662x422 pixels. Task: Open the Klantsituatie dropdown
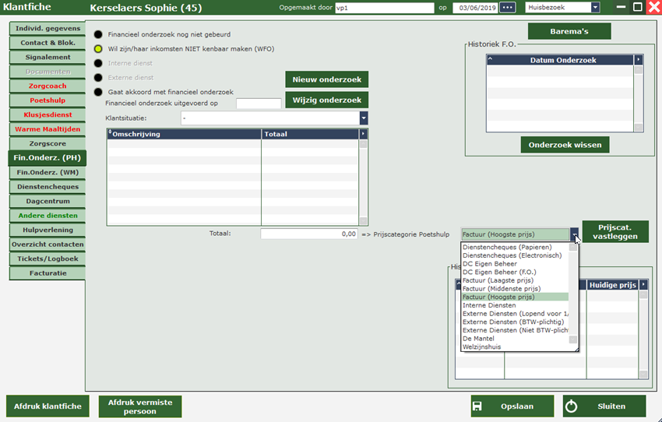[364, 118]
